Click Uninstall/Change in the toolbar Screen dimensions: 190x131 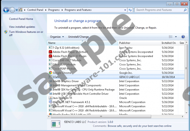[78, 37]
